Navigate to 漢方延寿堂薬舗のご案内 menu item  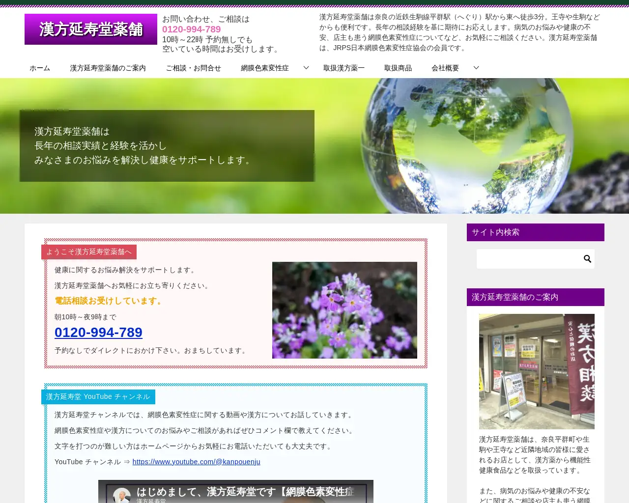coord(108,68)
